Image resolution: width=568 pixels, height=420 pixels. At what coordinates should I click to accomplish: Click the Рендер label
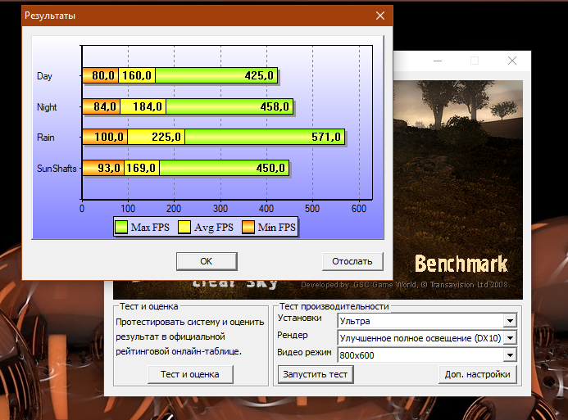(293, 336)
